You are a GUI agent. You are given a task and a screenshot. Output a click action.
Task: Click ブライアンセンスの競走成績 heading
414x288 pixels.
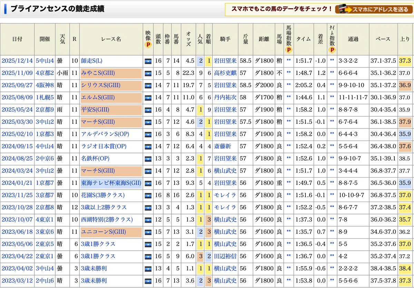57,9
